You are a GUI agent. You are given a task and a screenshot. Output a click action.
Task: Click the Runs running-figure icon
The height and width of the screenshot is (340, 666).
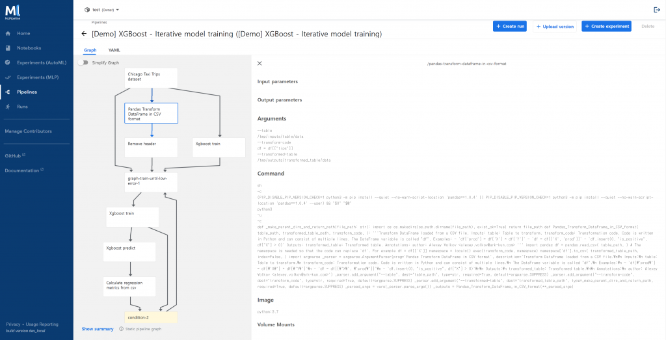[x=8, y=107]
